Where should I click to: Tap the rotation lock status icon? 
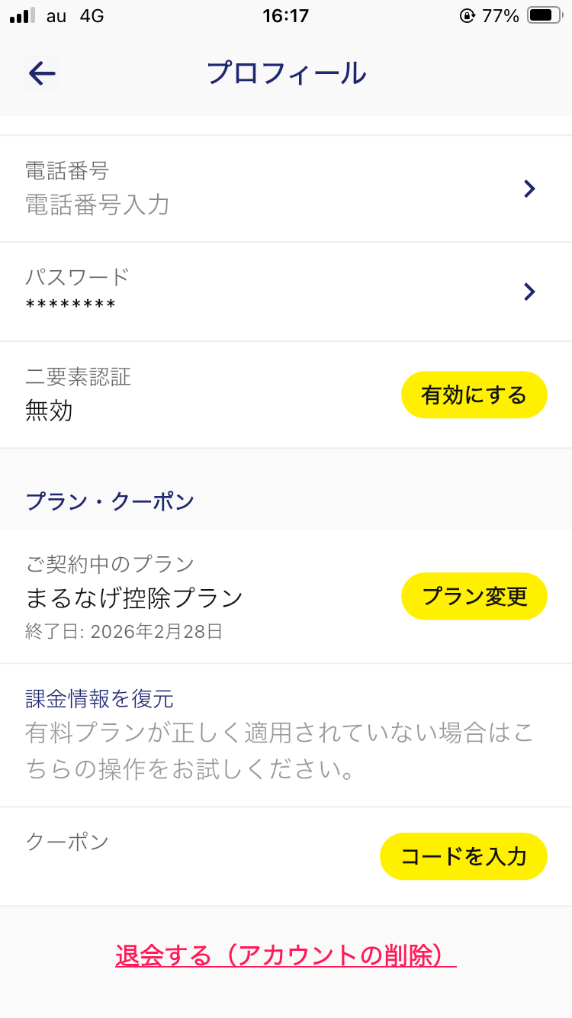click(x=468, y=15)
